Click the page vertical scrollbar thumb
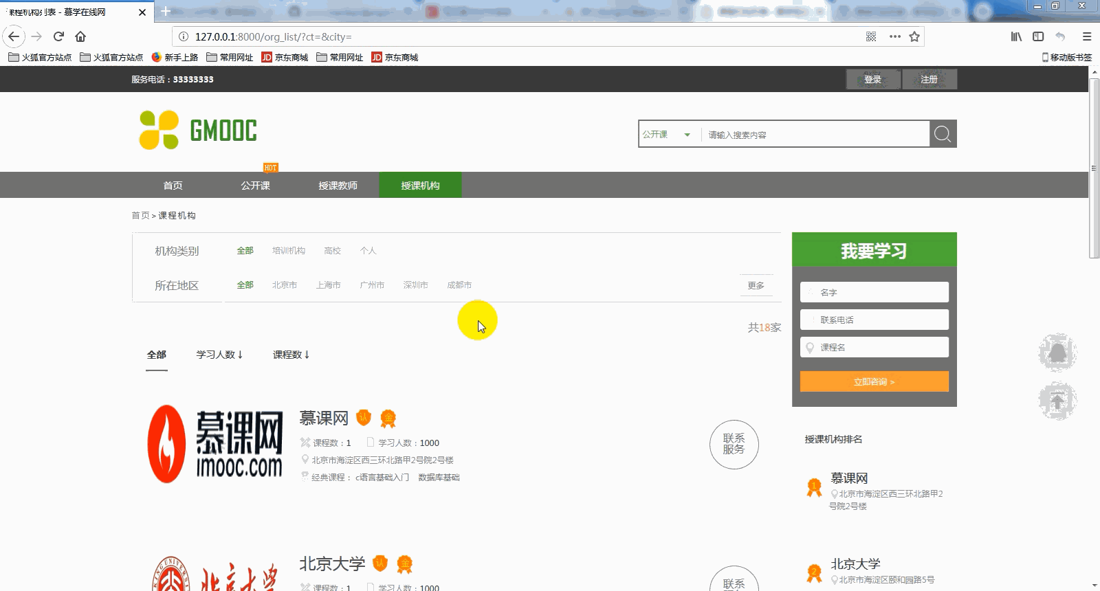This screenshot has width=1100, height=591. point(1094,168)
